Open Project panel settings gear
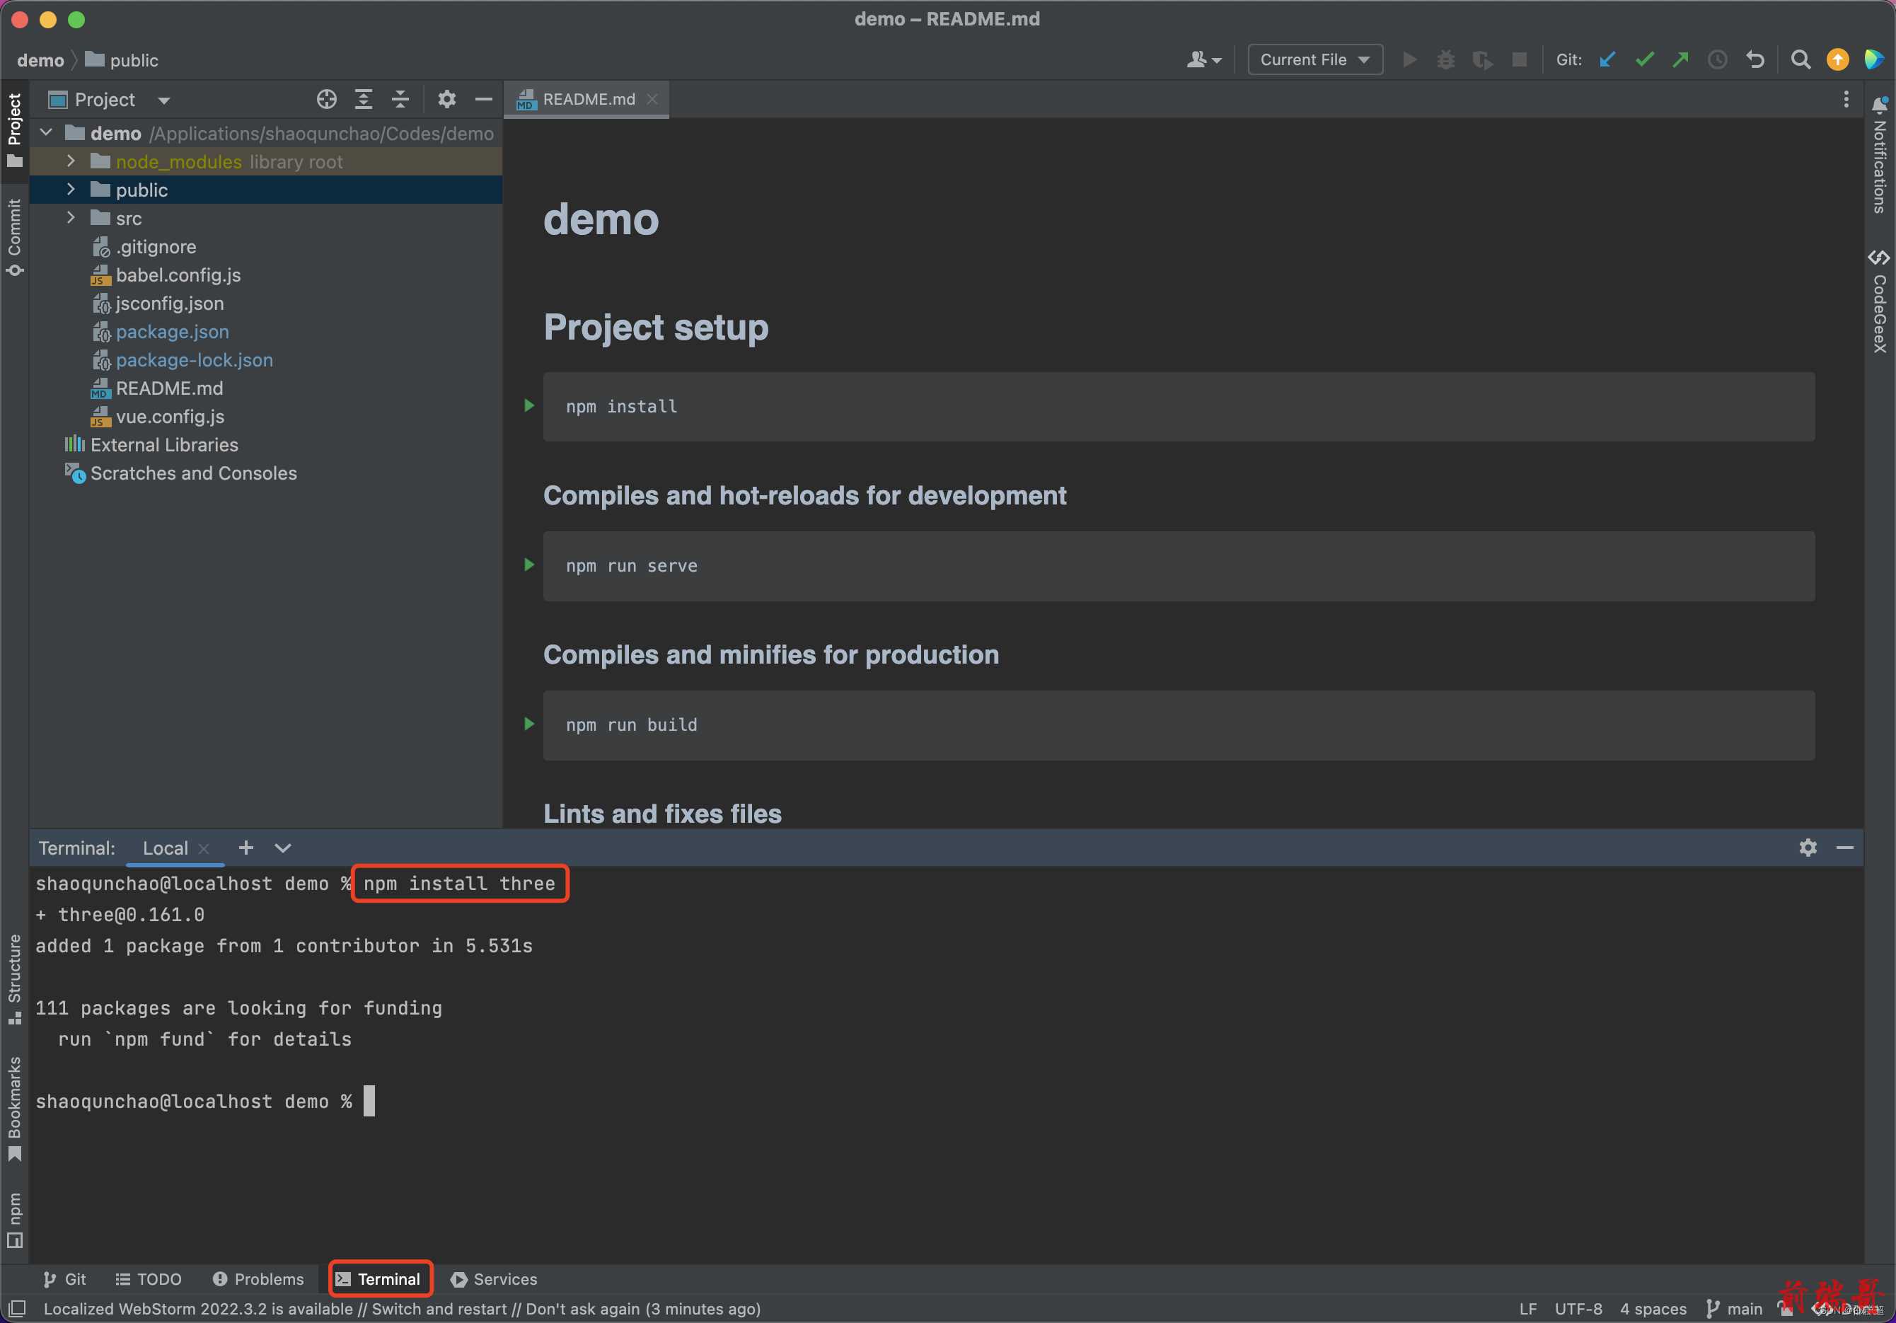This screenshot has width=1896, height=1323. (x=446, y=100)
